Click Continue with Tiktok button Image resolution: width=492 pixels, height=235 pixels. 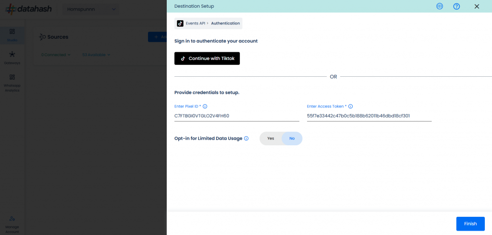pos(207,59)
